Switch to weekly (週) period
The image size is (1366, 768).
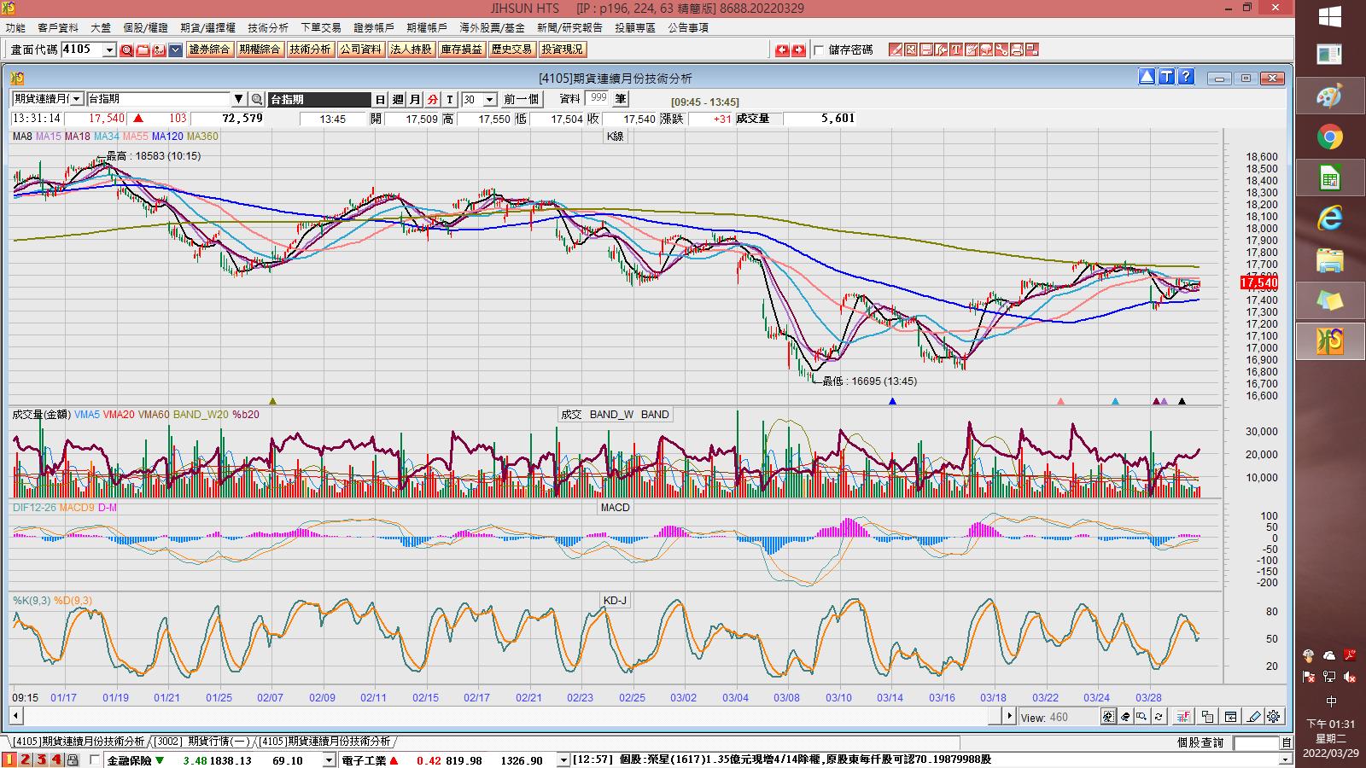pyautogui.click(x=398, y=100)
